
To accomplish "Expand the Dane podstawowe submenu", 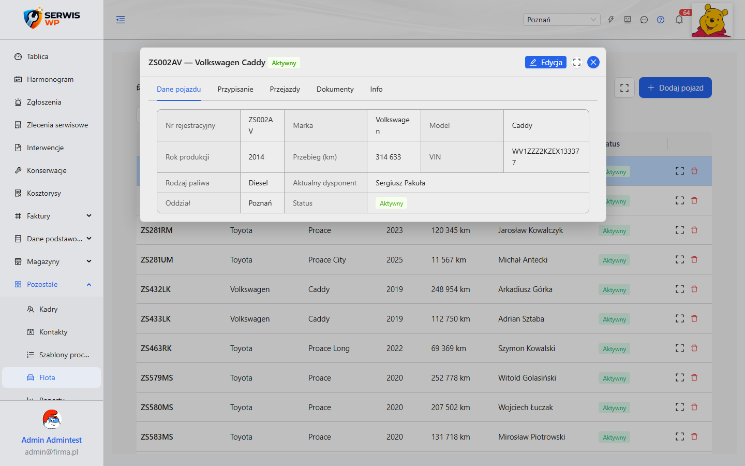I will [52, 239].
